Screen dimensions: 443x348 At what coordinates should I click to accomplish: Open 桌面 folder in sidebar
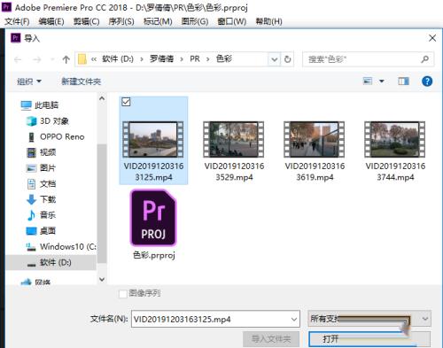pyautogui.click(x=42, y=230)
